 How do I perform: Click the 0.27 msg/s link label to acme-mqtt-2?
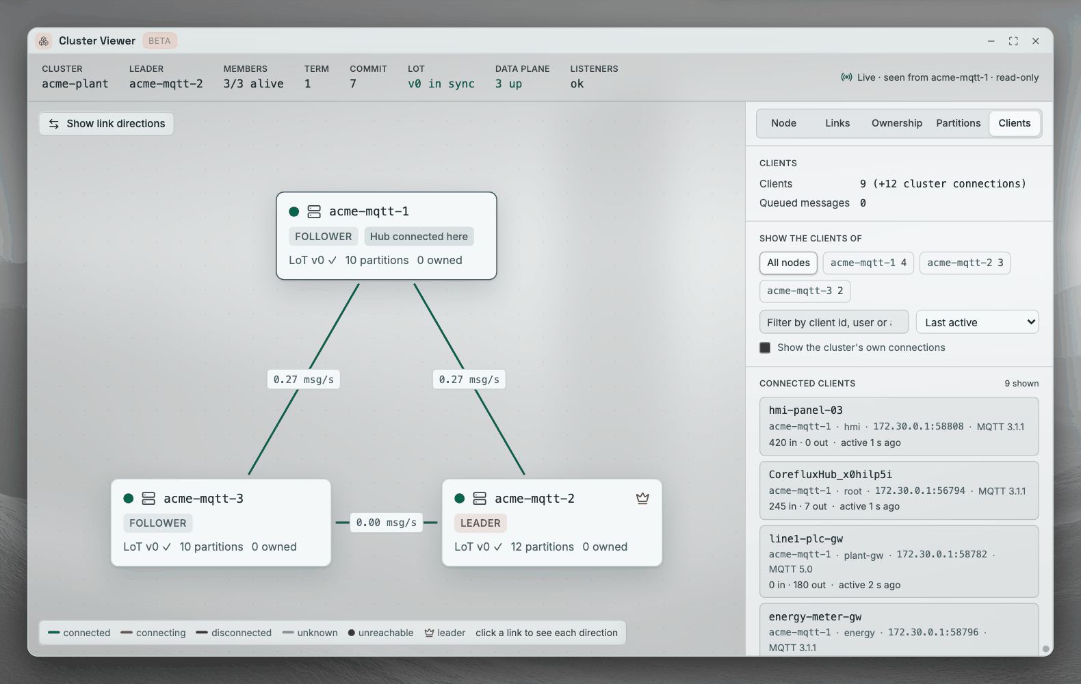469,380
